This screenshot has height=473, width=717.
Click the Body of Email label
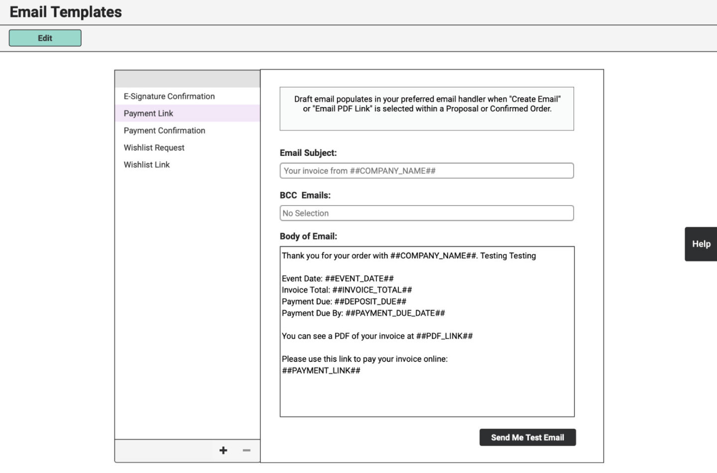click(x=309, y=236)
